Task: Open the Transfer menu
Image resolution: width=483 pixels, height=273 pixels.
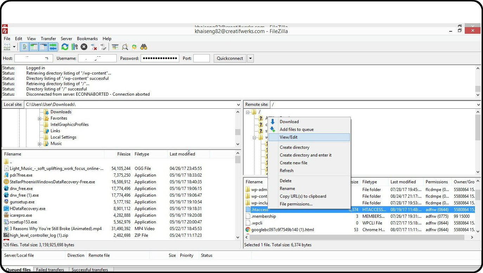Action: click(x=48, y=39)
